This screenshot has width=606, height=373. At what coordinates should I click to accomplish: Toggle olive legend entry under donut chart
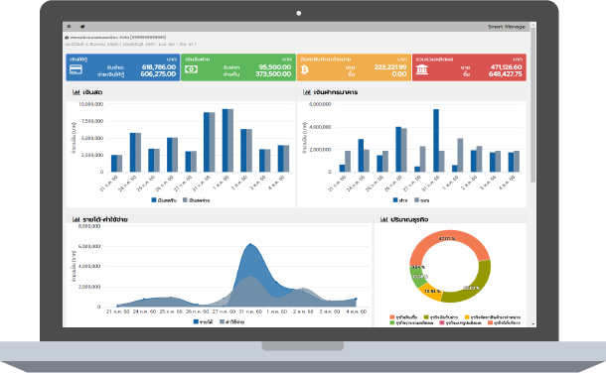click(x=441, y=317)
